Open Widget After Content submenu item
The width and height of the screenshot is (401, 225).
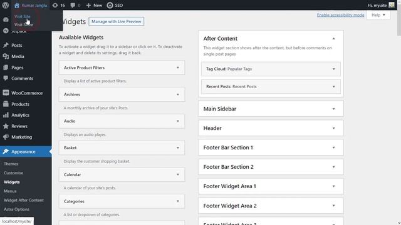(x=24, y=200)
